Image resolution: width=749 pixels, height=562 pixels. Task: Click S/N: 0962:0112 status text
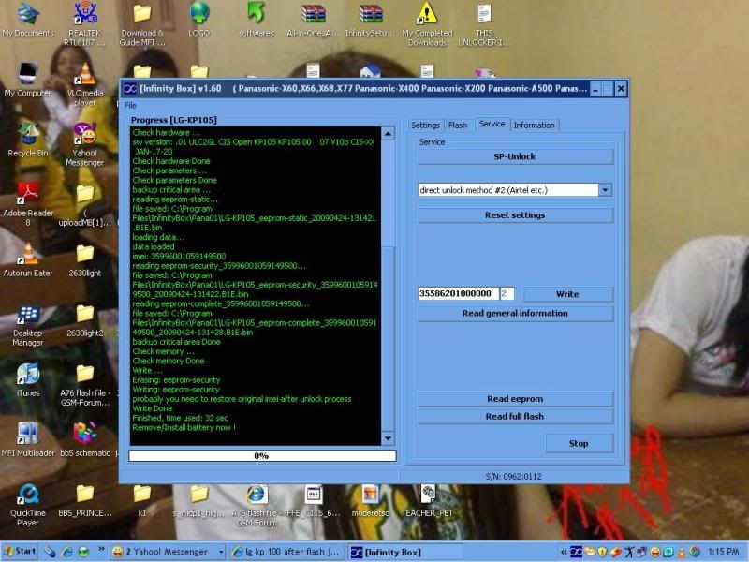[514, 477]
